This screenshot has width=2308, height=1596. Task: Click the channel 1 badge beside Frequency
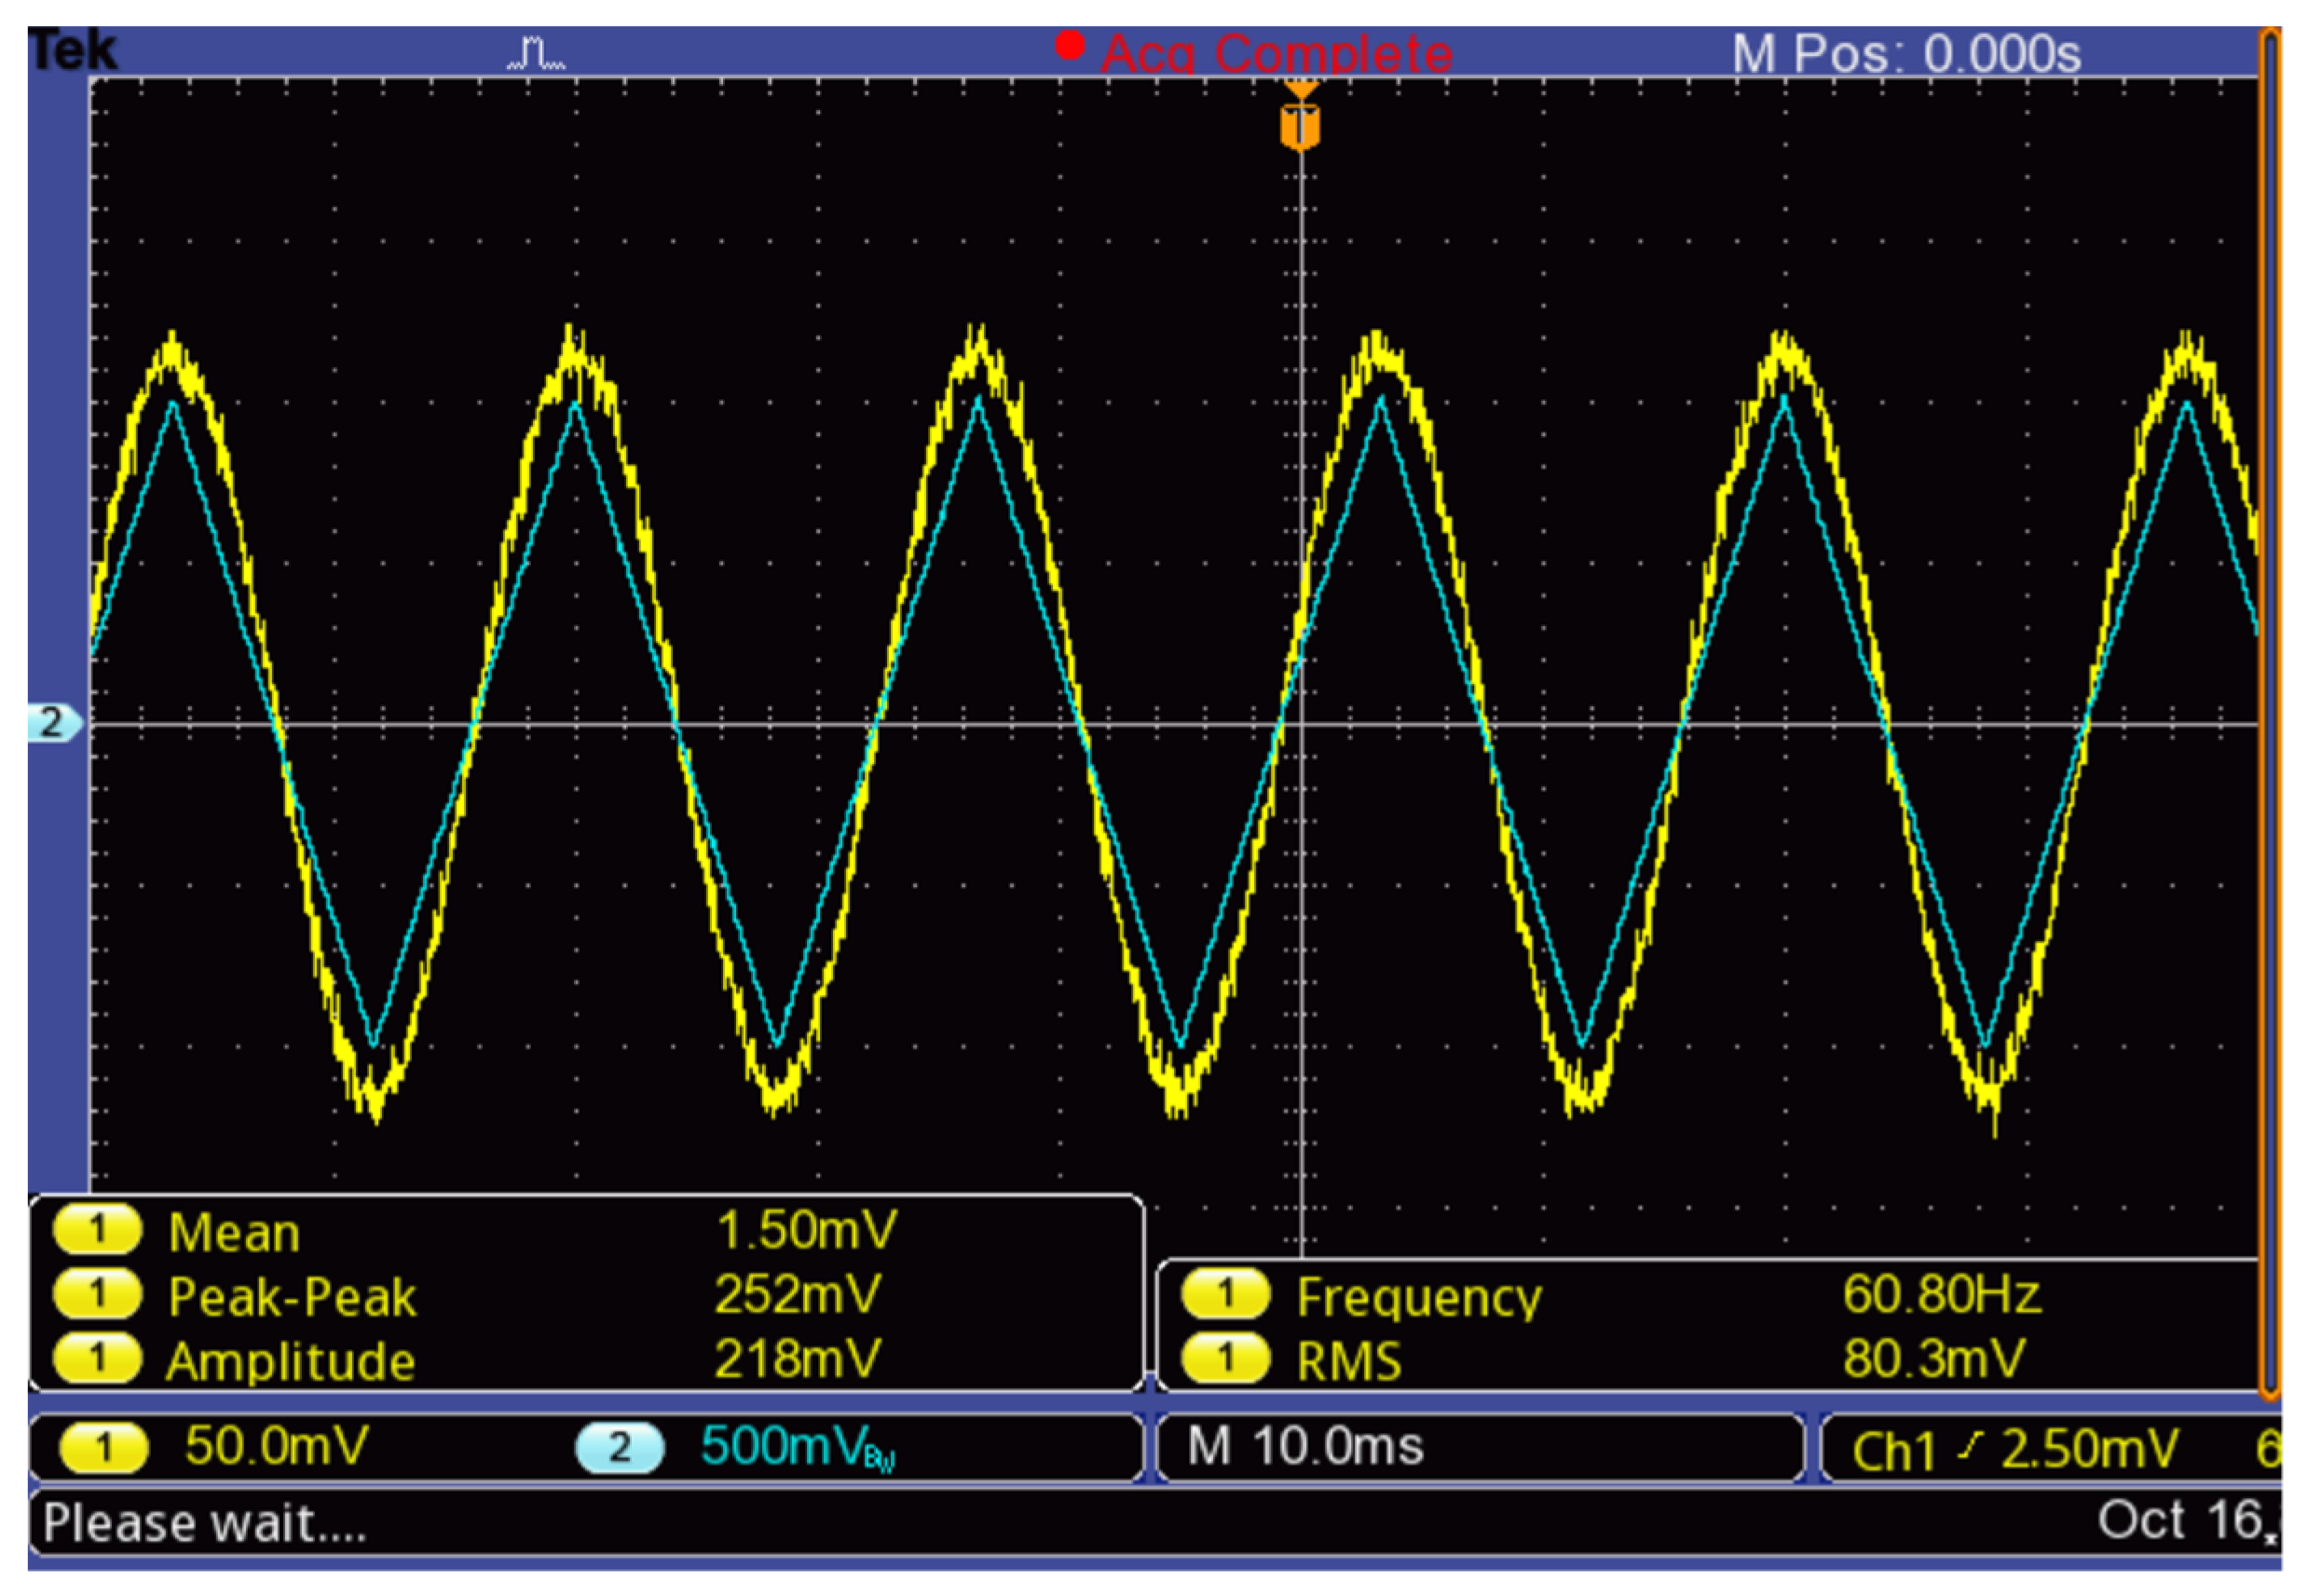[x=1225, y=1295]
